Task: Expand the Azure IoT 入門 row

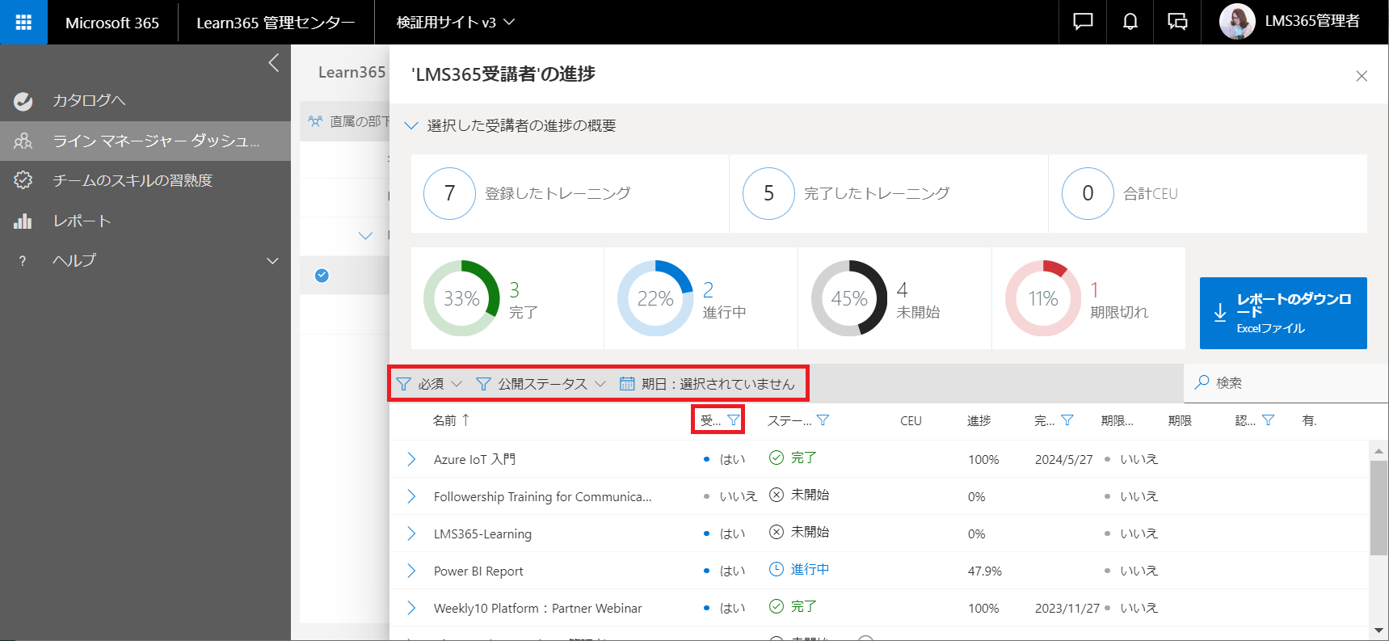Action: click(x=411, y=459)
